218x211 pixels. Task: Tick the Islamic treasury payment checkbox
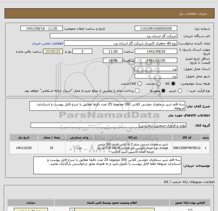point(137,91)
